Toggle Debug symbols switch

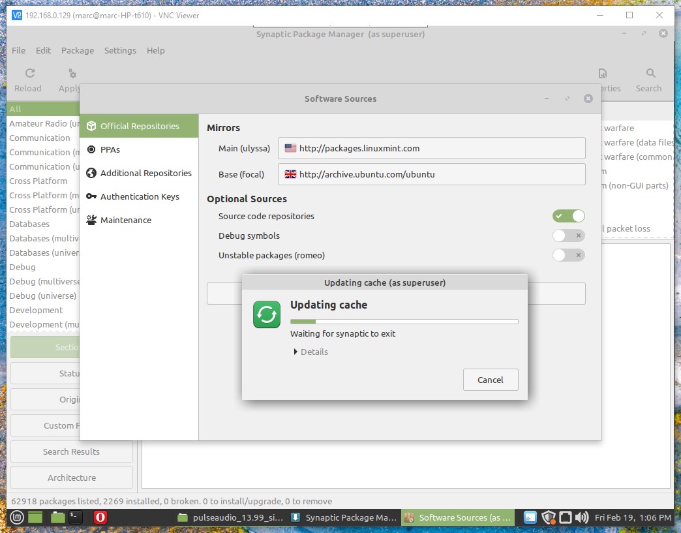(569, 236)
